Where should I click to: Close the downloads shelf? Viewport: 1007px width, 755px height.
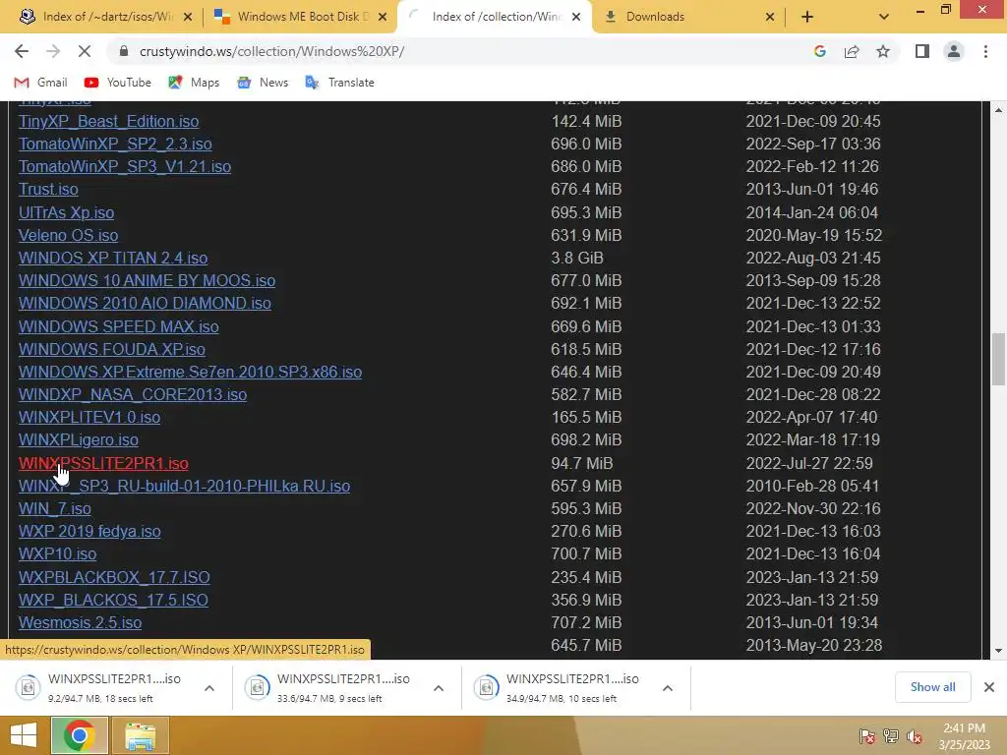989,687
